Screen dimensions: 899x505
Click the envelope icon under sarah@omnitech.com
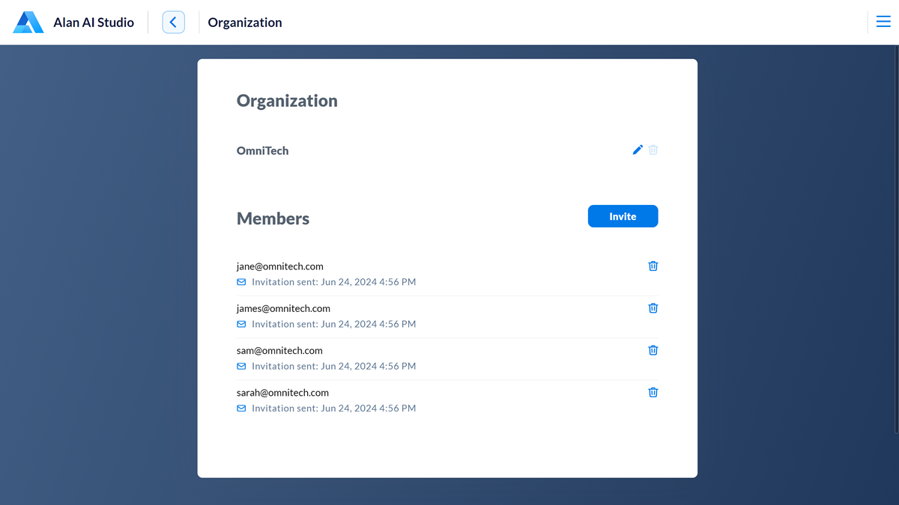241,408
